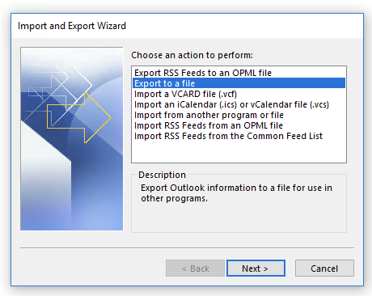372x296 pixels.
Task: Cancel the Import and Export Wizard
Action: pos(324,269)
